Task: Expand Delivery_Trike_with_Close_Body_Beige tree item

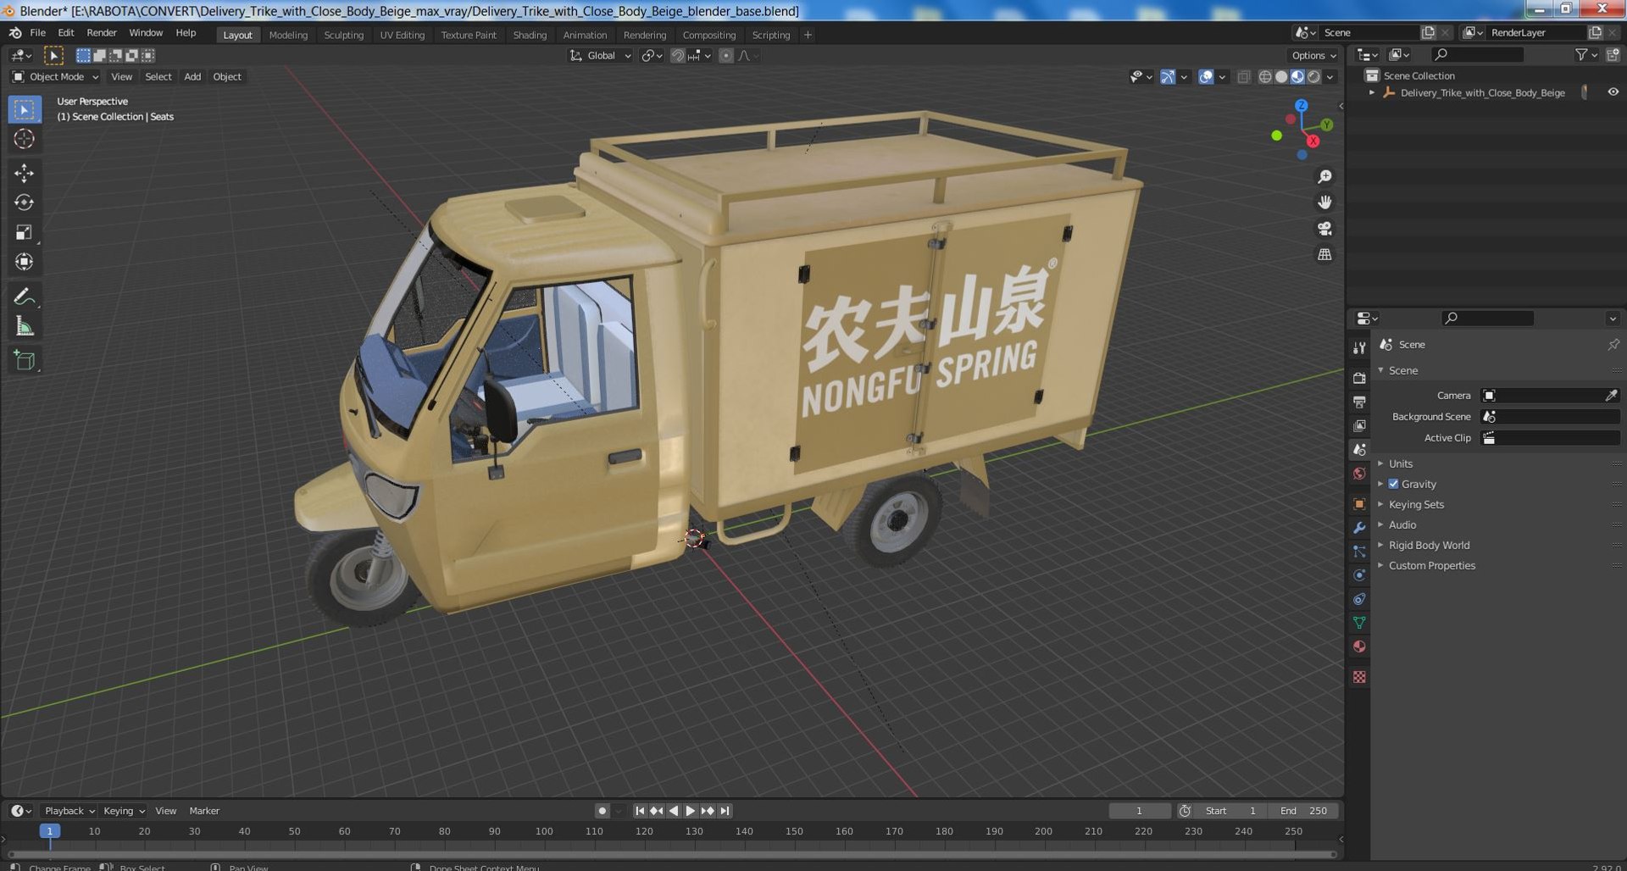Action: [x=1372, y=92]
